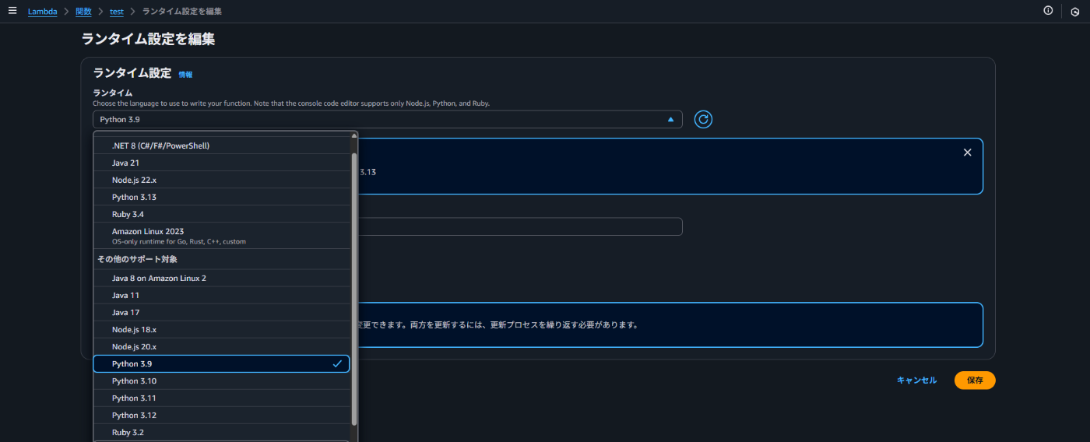The height and width of the screenshot is (442, 1090).
Task: Select Node.js 20.x runtime
Action: (x=222, y=346)
